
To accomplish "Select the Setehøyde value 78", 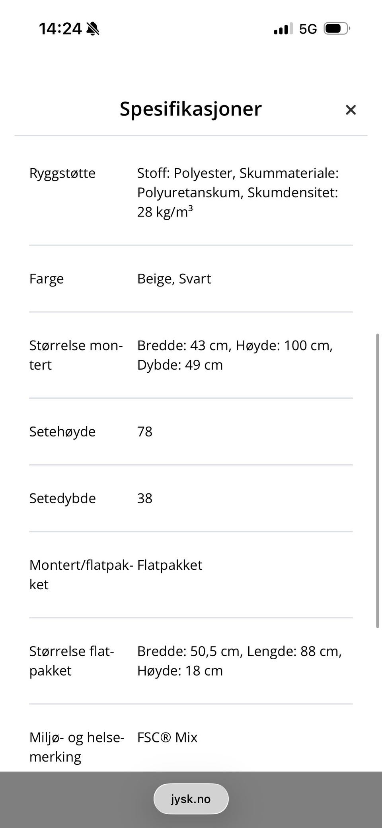I will tap(145, 431).
